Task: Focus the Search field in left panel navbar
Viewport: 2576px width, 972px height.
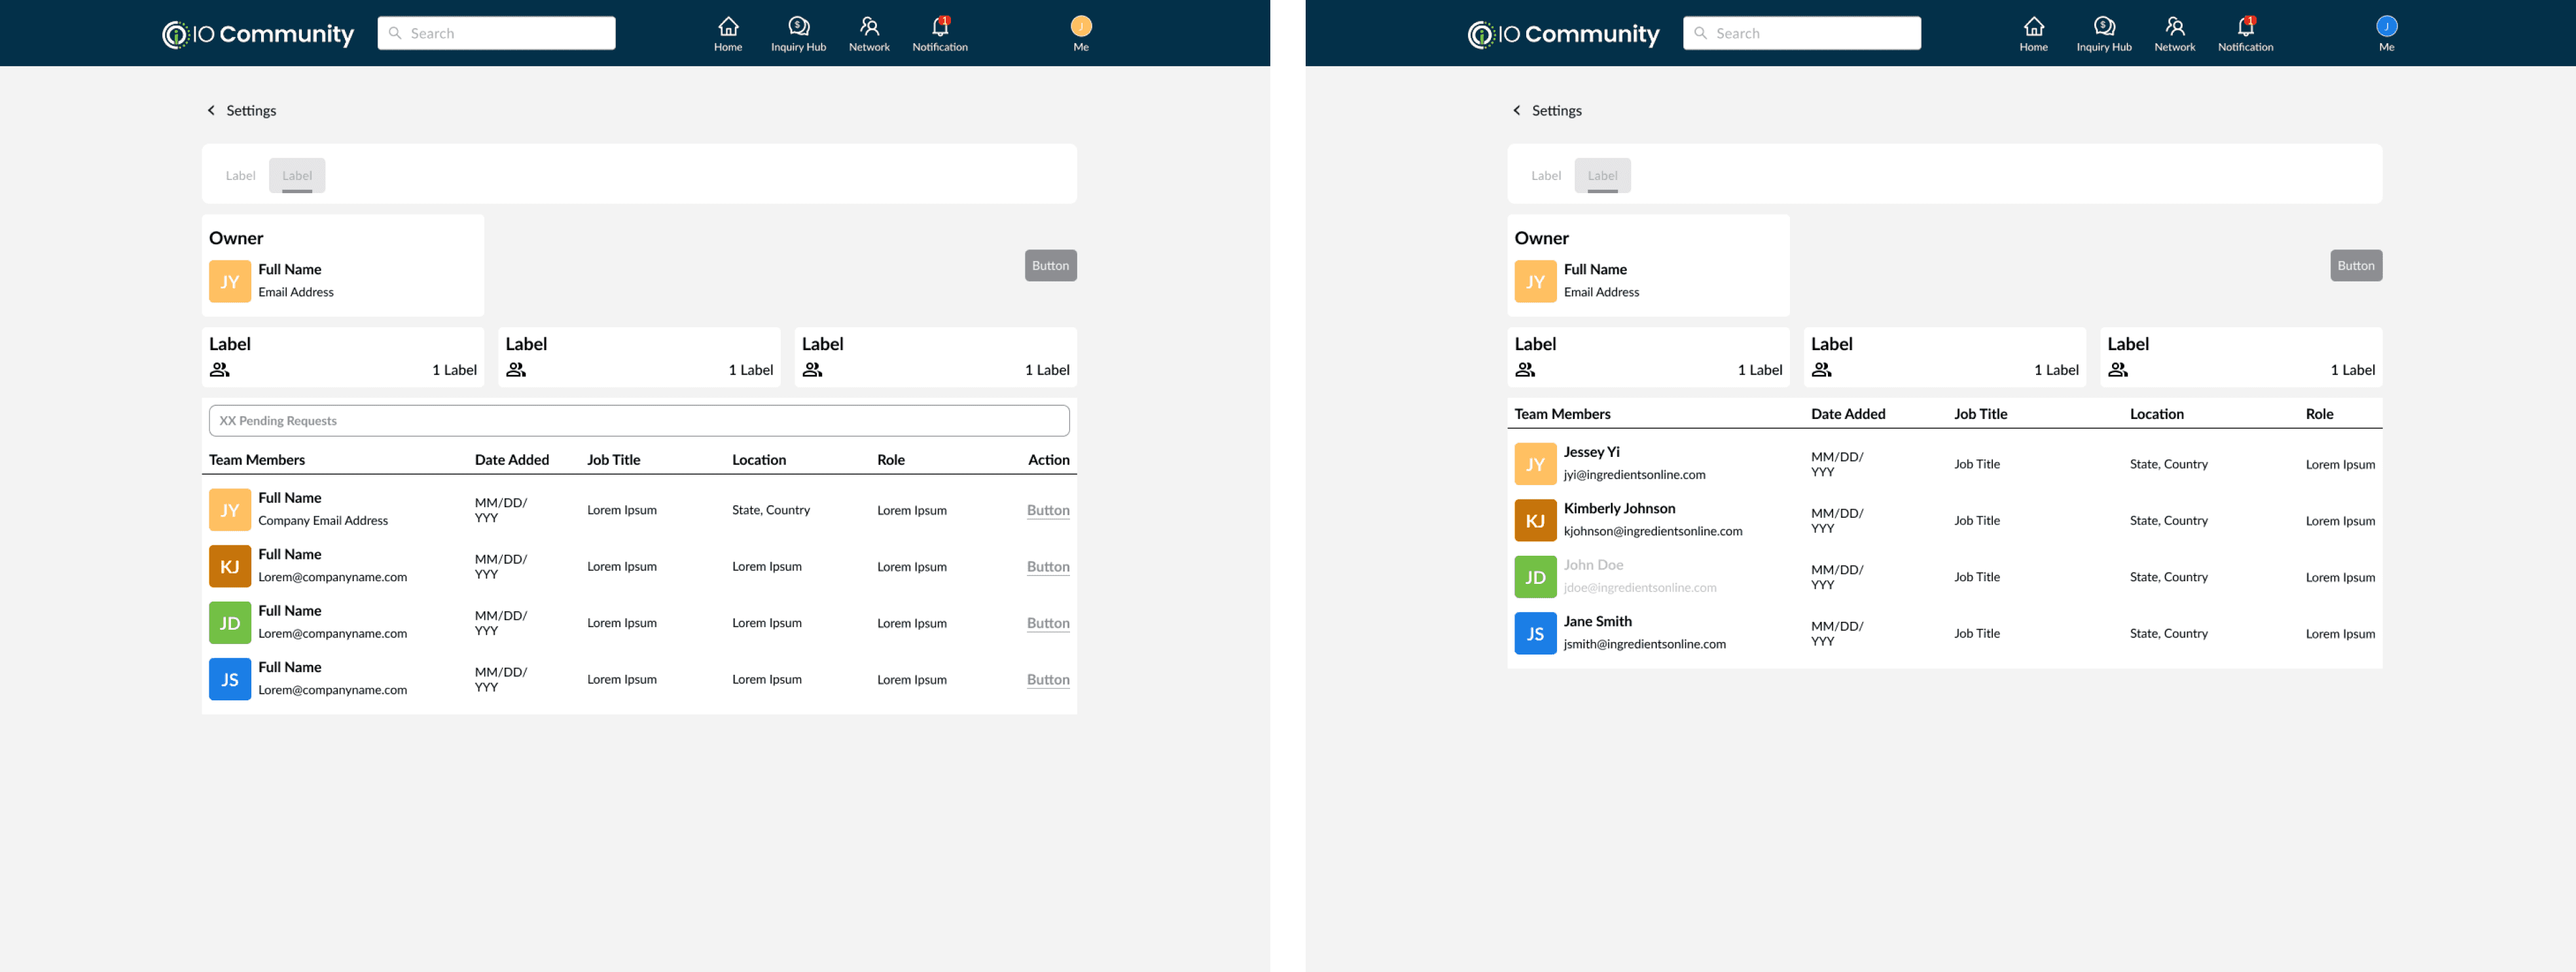Action: click(496, 33)
